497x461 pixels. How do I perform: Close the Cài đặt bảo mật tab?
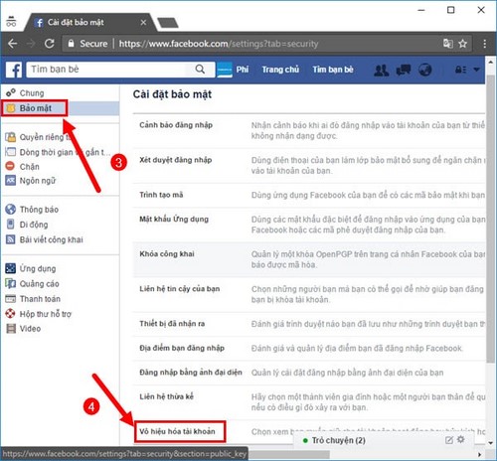click(x=143, y=23)
